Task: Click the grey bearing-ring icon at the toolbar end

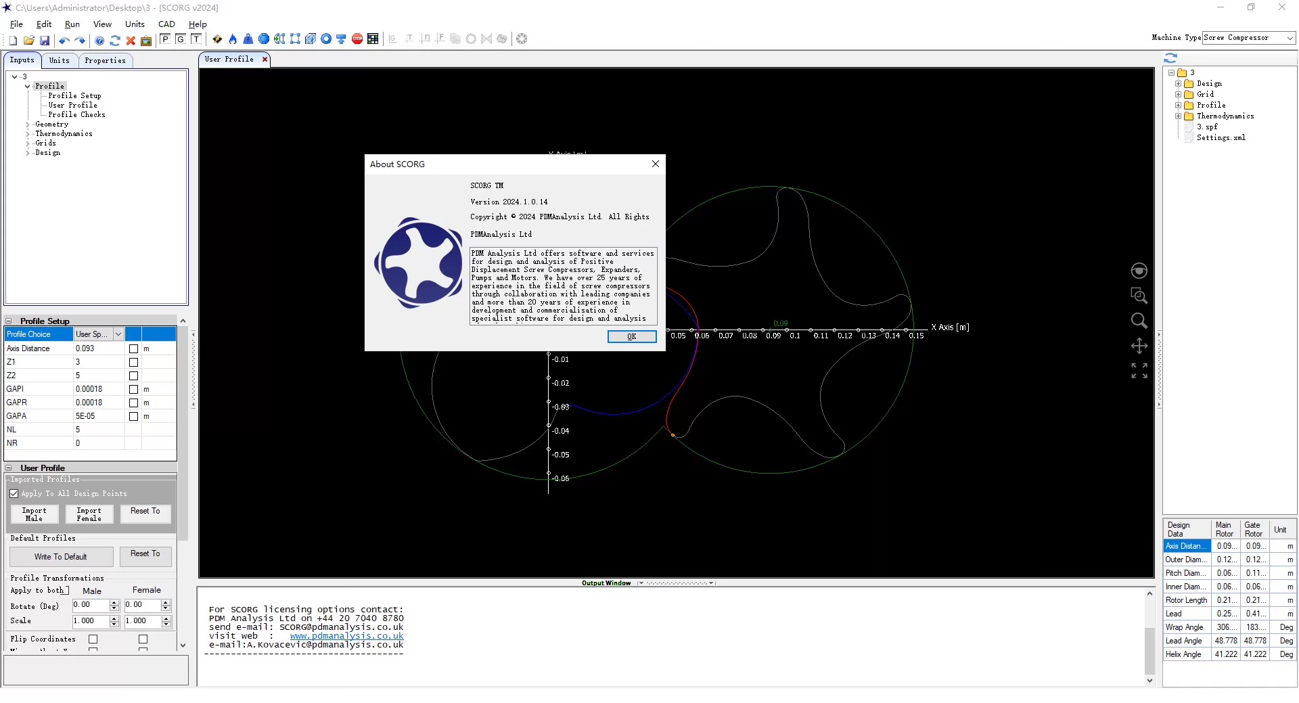Action: tap(522, 39)
